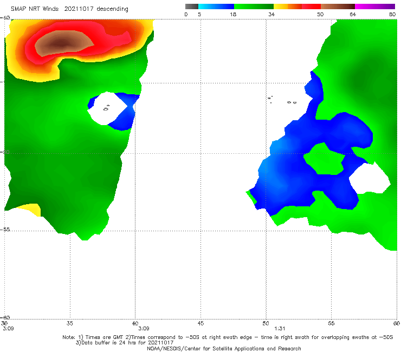Image resolution: width=401 pixels, height=352 pixels.
Task: Click the word descending in the title
Action: [x=113, y=9]
